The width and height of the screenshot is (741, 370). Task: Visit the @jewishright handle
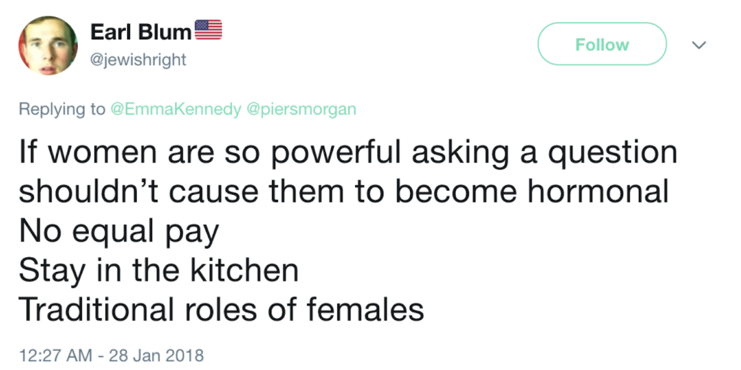point(138,60)
